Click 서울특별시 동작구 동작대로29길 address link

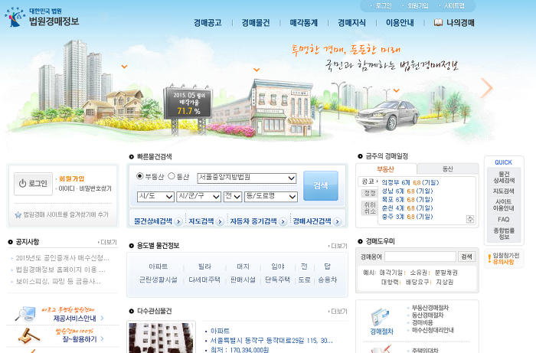(271, 341)
